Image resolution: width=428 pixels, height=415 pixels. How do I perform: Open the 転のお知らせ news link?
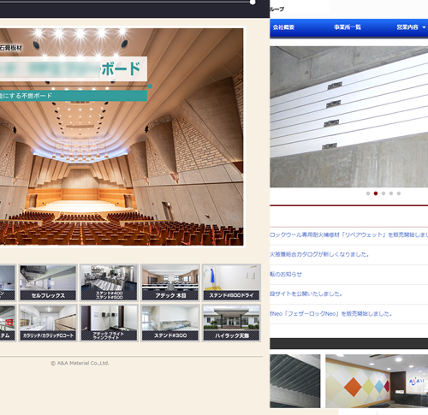pos(286,274)
